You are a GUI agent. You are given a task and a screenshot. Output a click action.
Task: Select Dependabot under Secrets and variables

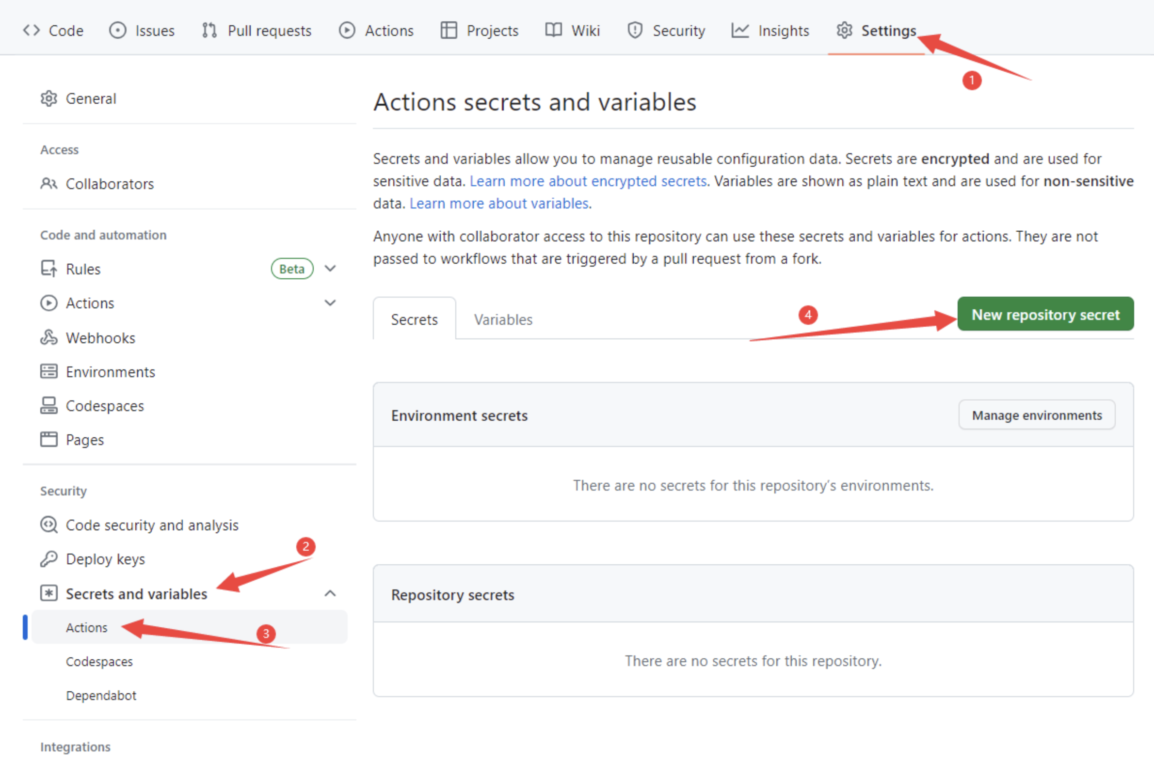click(x=101, y=695)
